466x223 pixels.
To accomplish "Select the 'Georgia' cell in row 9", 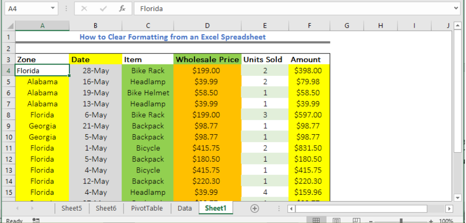I will click(x=42, y=126).
